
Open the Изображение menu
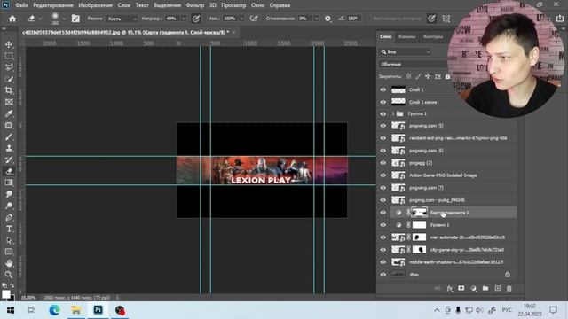(95, 5)
